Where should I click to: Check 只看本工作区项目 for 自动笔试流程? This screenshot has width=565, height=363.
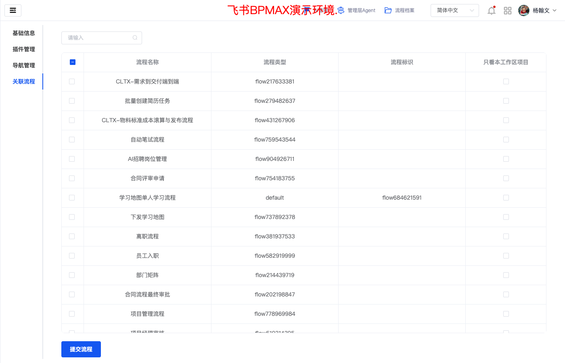(x=506, y=140)
